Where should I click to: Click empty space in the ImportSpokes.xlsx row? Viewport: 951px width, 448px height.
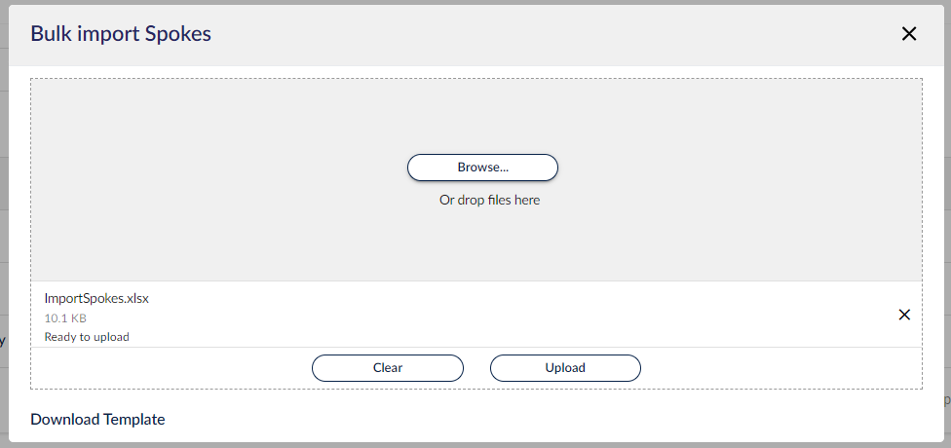coord(515,315)
